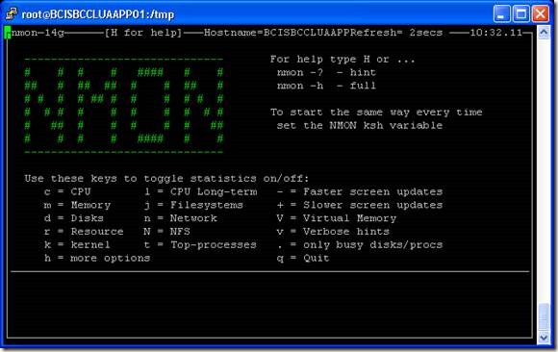The height and width of the screenshot is (352, 558).
Task: Click the 'c = CPU' entry
Action: click(x=67, y=191)
